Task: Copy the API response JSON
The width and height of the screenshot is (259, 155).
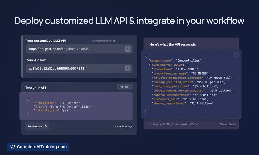Action: [x=236, y=54]
